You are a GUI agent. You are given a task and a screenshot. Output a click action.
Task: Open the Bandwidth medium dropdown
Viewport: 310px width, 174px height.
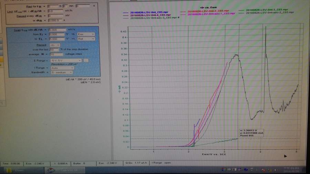[x=62, y=72]
